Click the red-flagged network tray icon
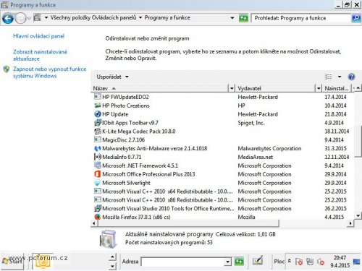 click(x=299, y=262)
